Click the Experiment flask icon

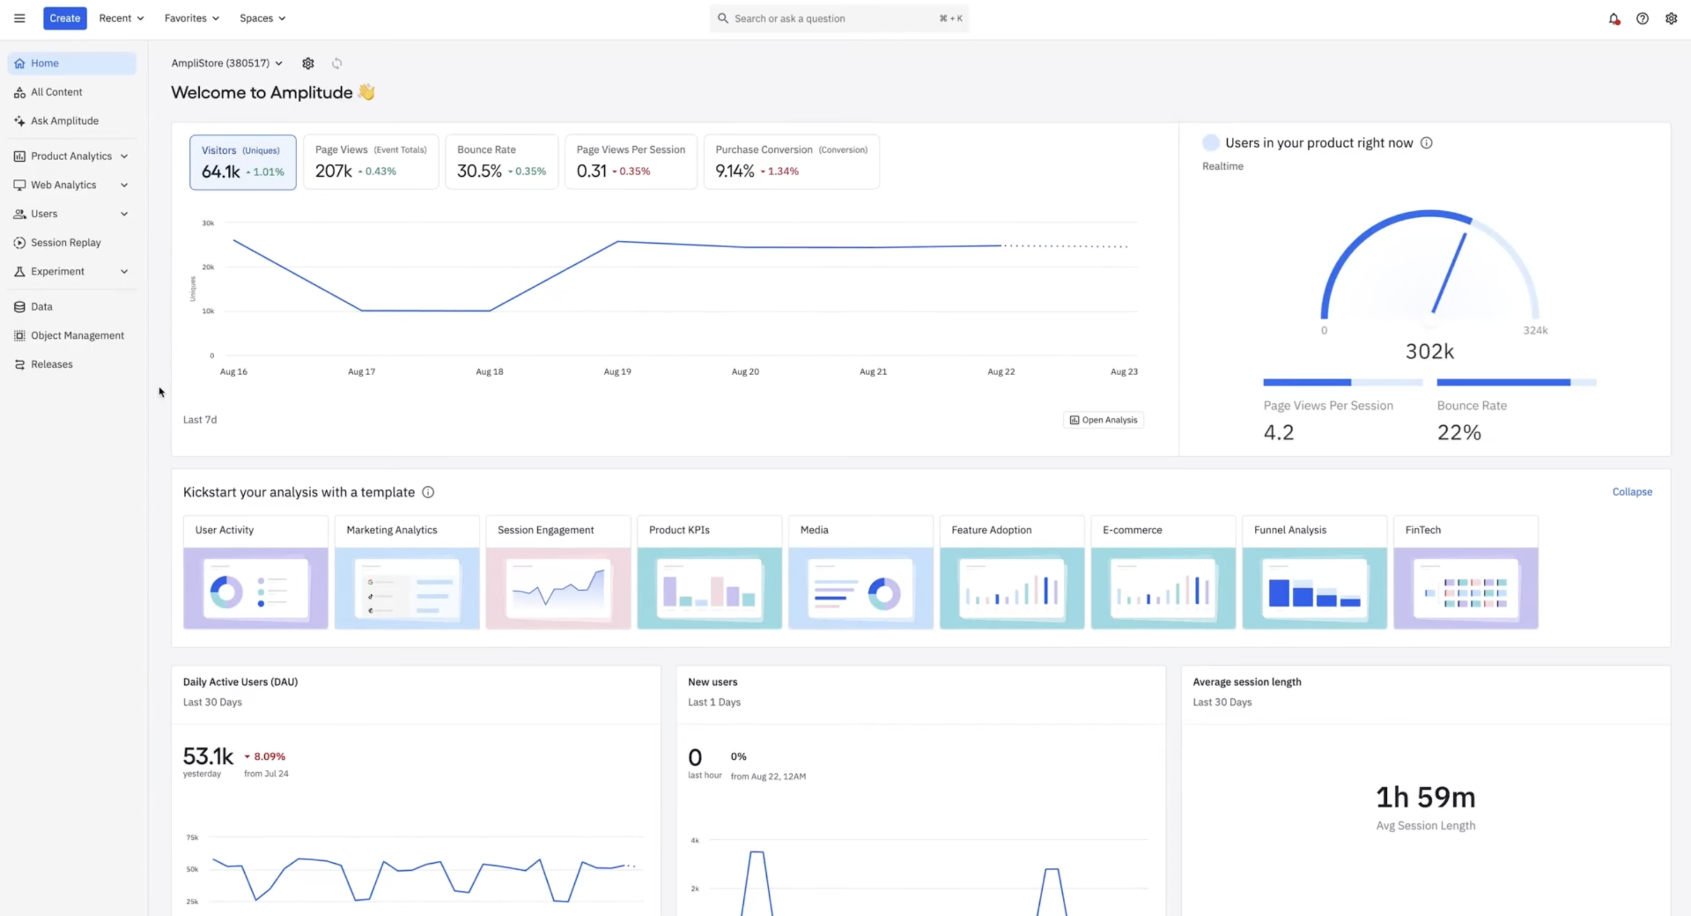pos(20,272)
